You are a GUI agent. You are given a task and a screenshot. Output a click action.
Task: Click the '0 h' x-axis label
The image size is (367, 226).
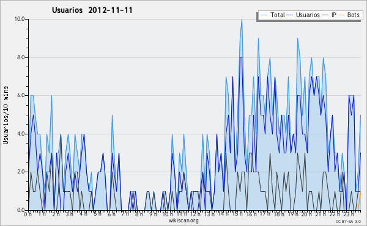tap(28, 214)
